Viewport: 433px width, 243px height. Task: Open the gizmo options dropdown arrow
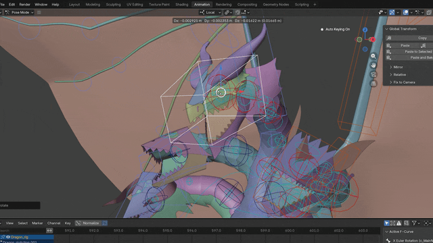tap(398, 12)
